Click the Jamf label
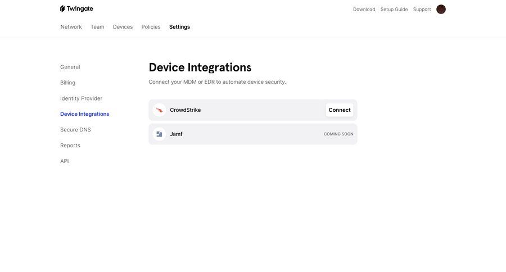This screenshot has width=506, height=272. click(176, 134)
